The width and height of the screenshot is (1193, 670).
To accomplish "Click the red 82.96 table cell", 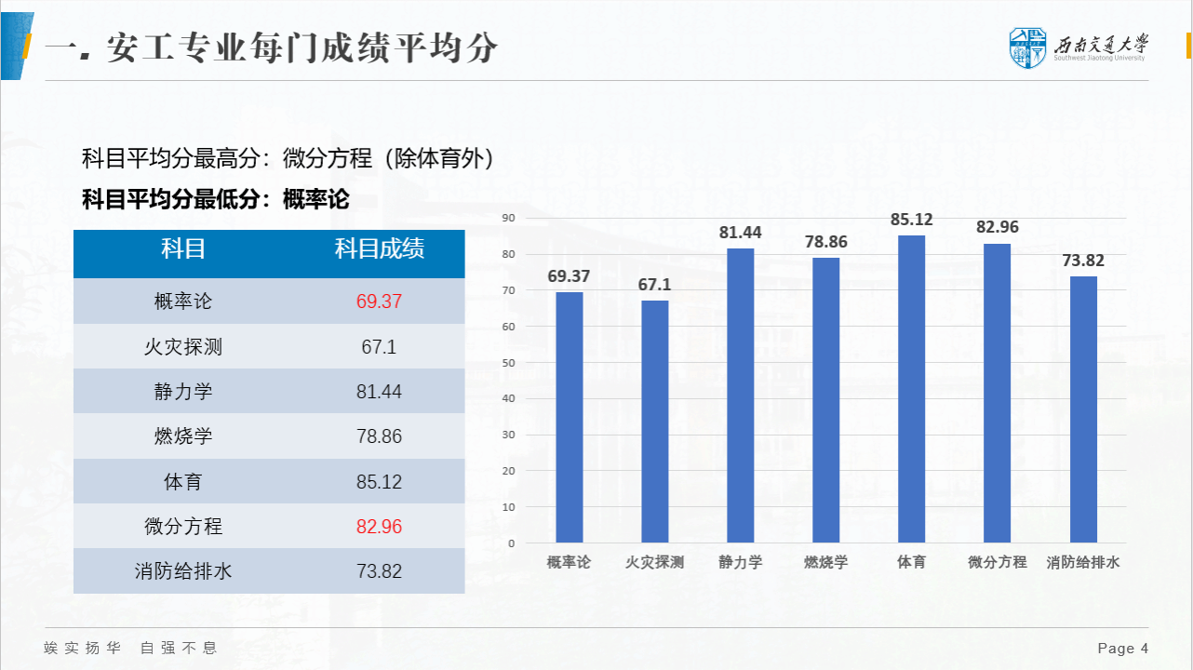I will coord(379,527).
